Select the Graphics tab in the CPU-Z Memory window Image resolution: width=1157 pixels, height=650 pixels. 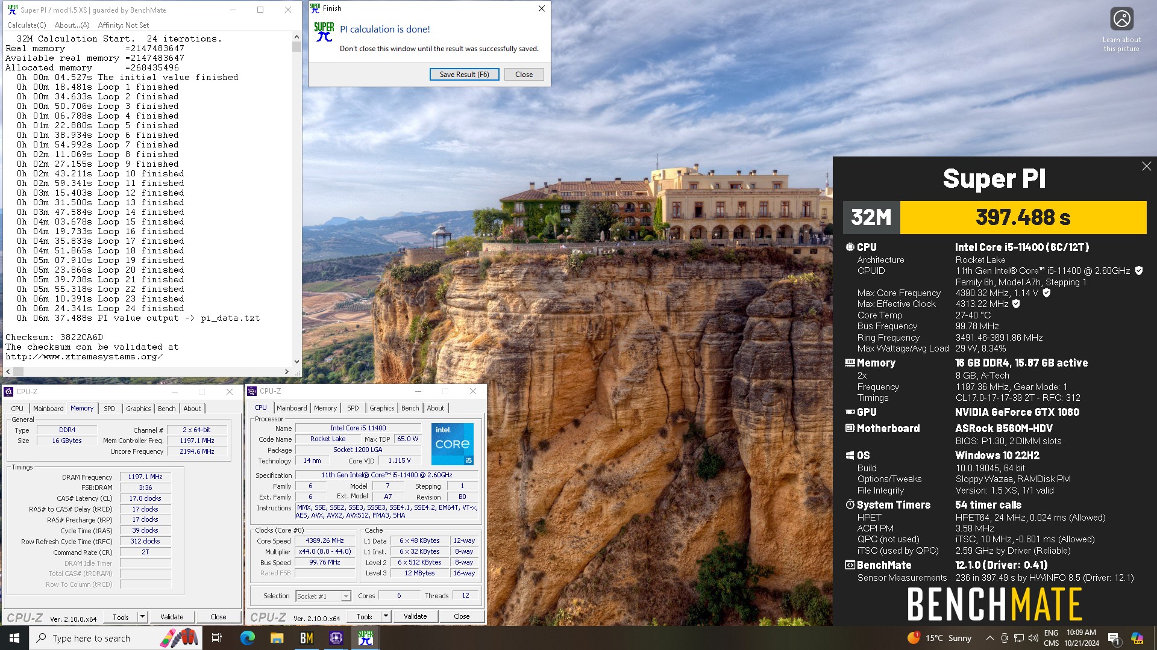[x=139, y=409]
